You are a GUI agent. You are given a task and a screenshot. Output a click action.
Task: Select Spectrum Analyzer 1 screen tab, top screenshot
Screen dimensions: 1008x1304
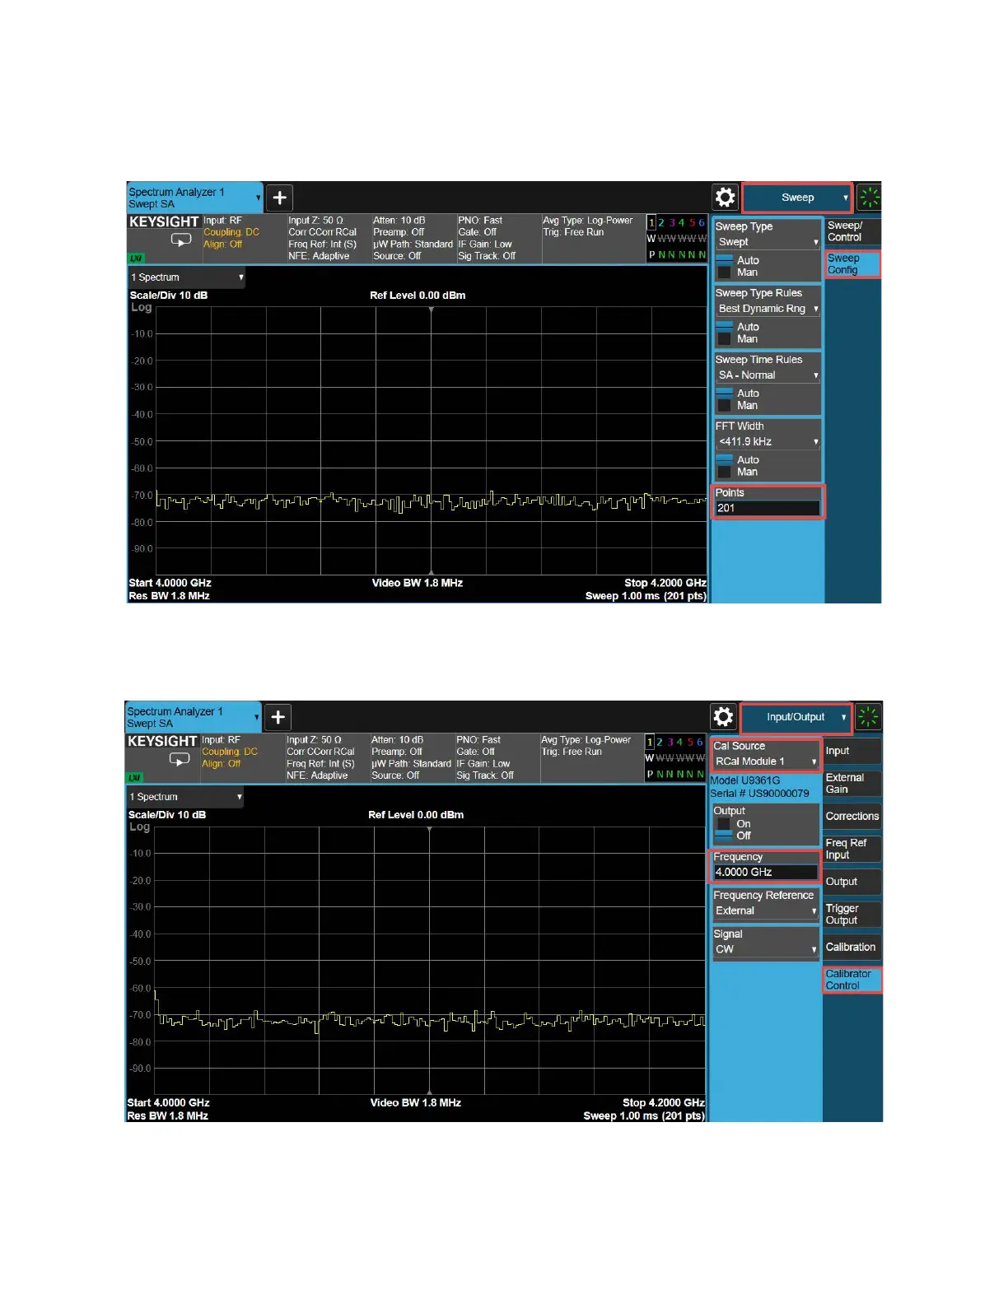coord(194,198)
